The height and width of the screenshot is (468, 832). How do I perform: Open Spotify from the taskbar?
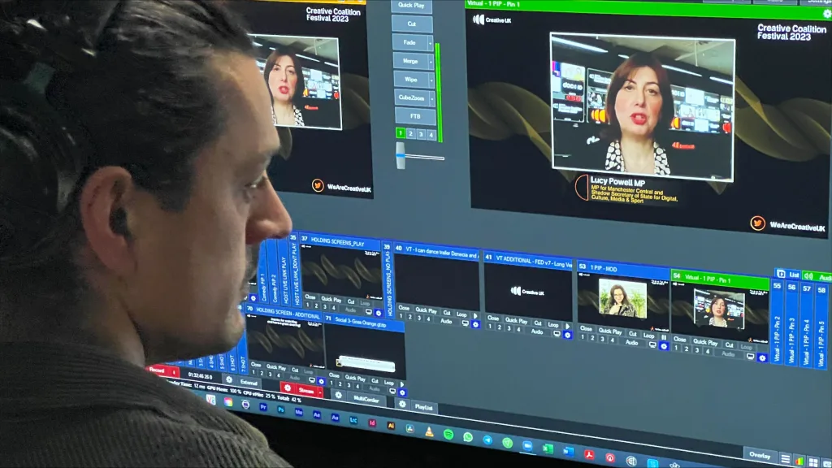pos(448,435)
